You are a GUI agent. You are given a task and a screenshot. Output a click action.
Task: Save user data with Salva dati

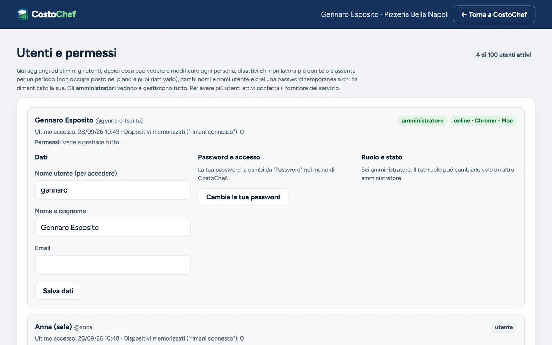pyautogui.click(x=58, y=291)
